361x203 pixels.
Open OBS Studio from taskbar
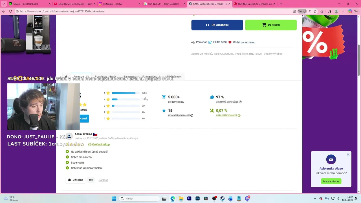[214, 198]
